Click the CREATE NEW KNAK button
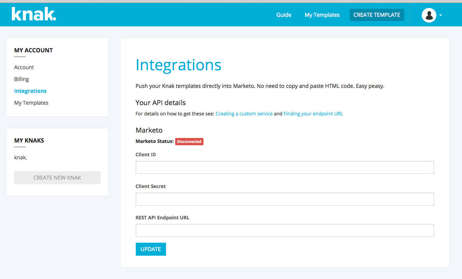Image resolution: width=462 pixels, height=279 pixels. coord(57,178)
